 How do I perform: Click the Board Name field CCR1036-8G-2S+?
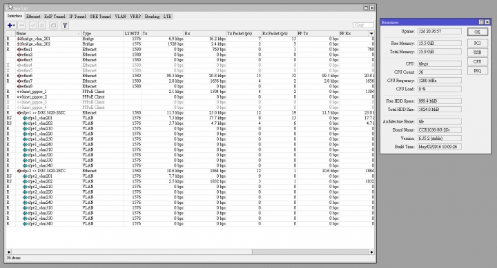click(x=439, y=130)
